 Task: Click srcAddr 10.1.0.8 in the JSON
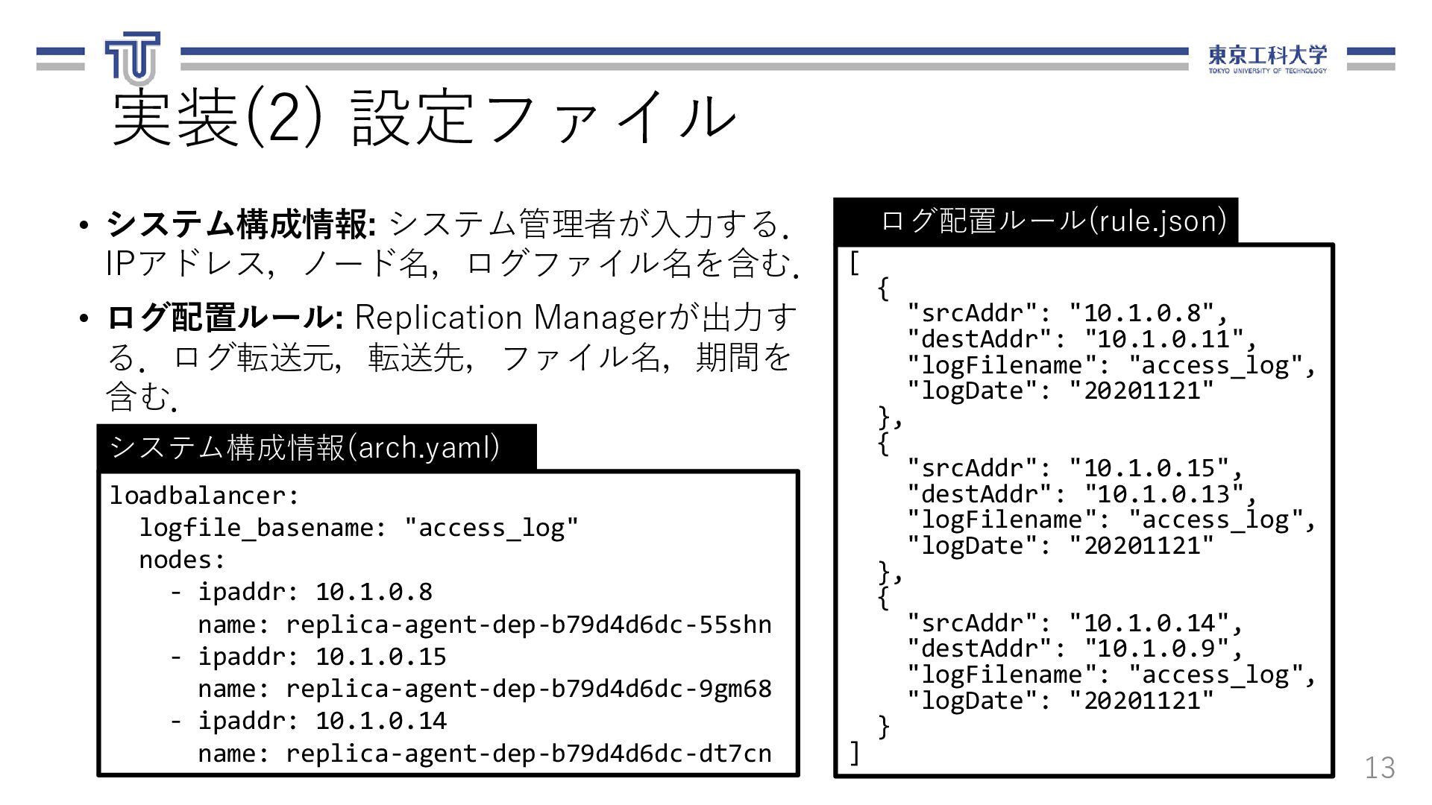tap(1067, 312)
